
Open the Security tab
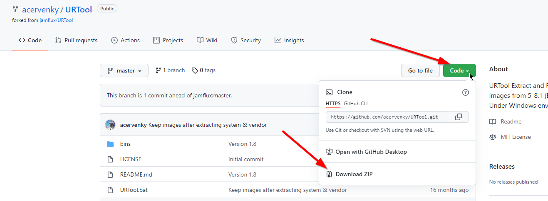pos(246,40)
